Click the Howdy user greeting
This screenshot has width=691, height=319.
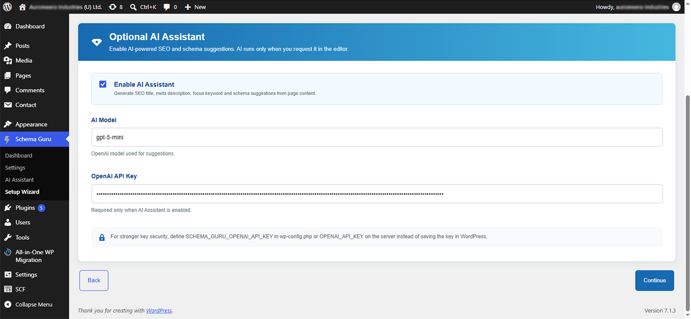coord(633,7)
